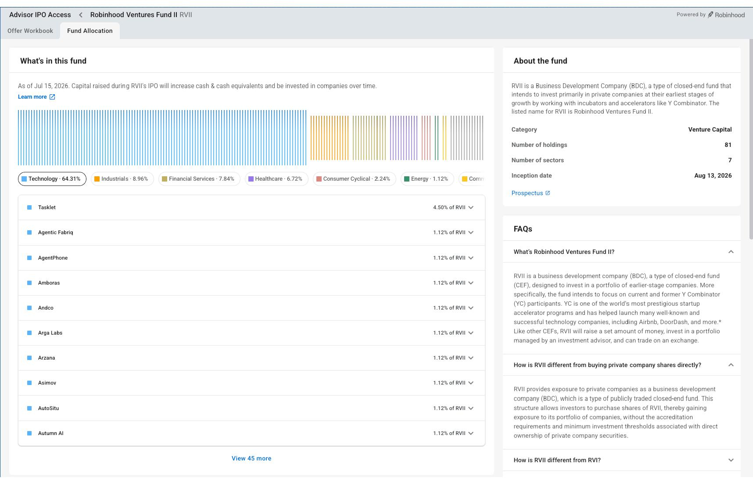Image resolution: width=753 pixels, height=478 pixels.
Task: Collapse the buying private shares directly FAQ
Action: [731, 365]
